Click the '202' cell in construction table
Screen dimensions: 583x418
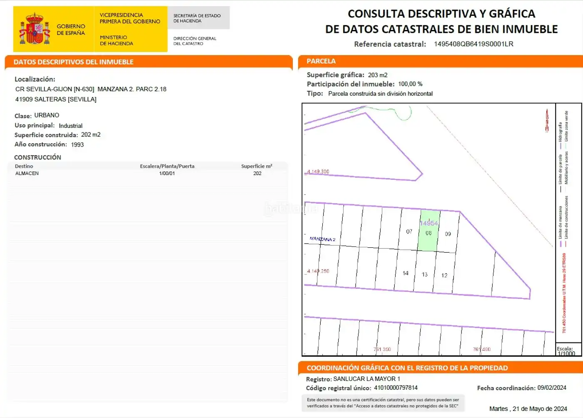(257, 173)
